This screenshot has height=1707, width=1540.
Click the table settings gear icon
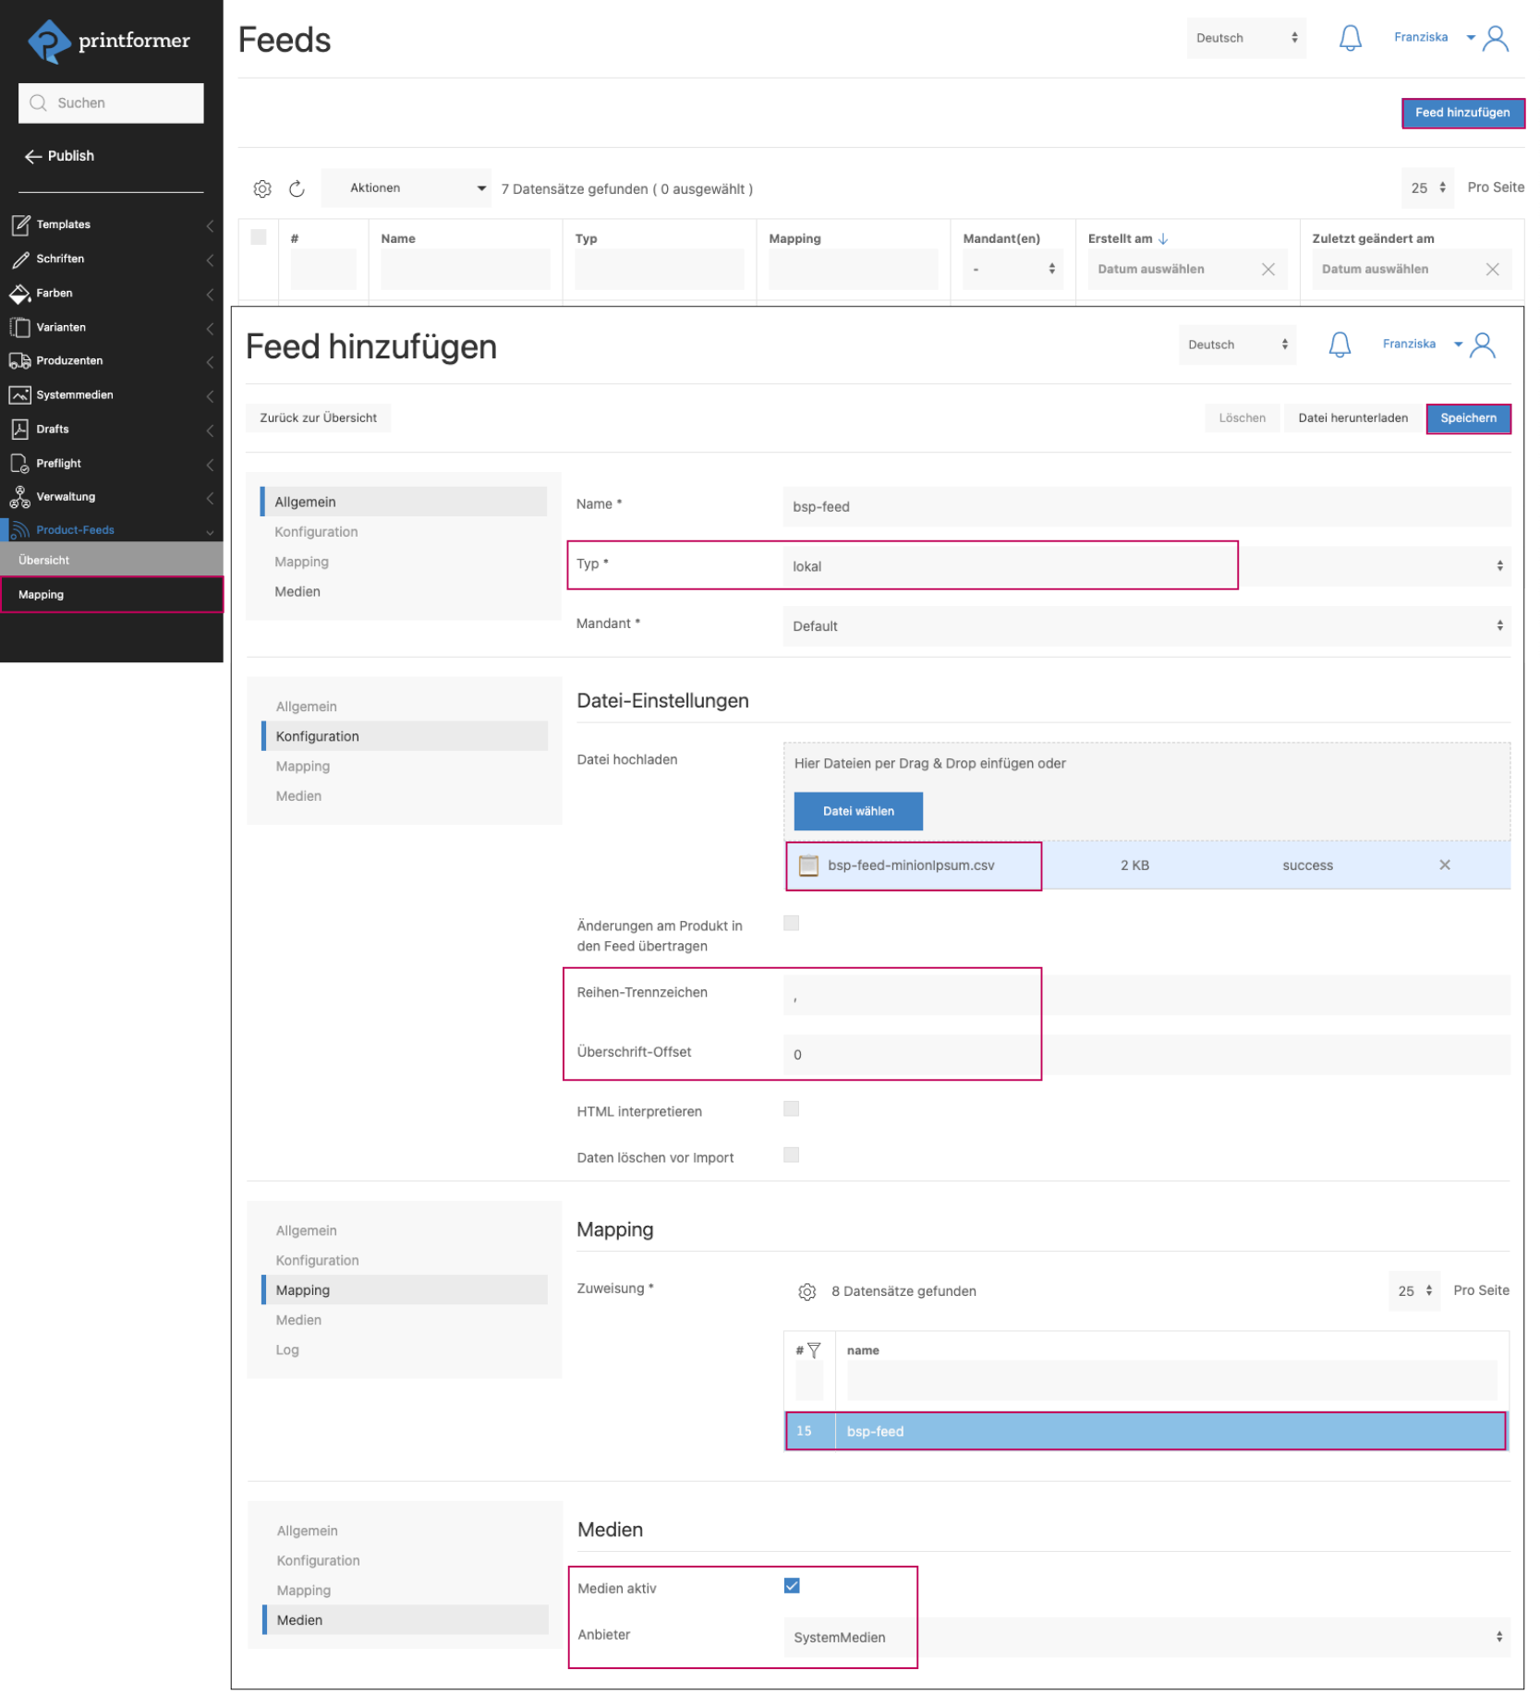[262, 188]
